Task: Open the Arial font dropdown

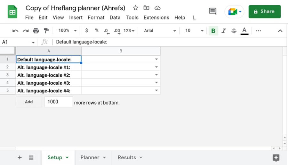Action: (x=160, y=31)
